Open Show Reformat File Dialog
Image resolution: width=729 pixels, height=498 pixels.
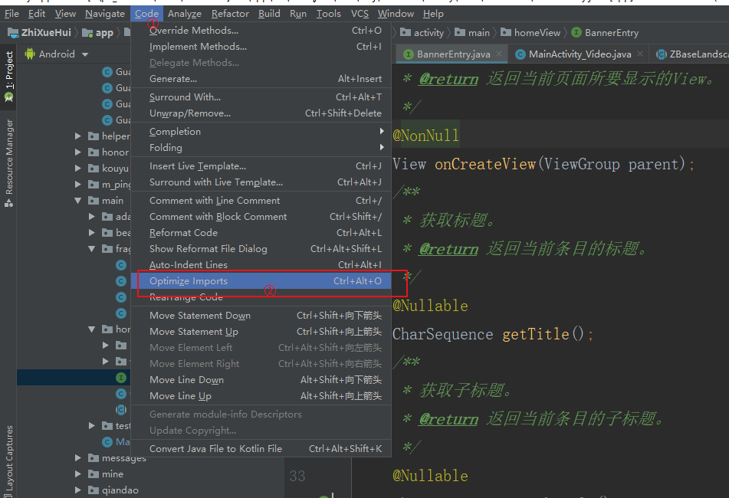tap(261, 249)
